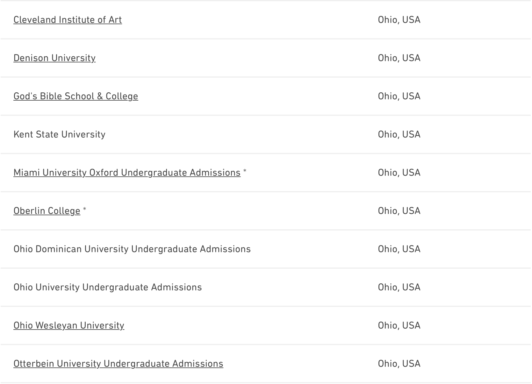
Task: Open God's Bible School & College link
Action: pos(76,96)
